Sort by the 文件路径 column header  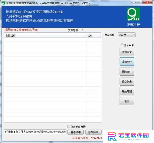point(45,36)
